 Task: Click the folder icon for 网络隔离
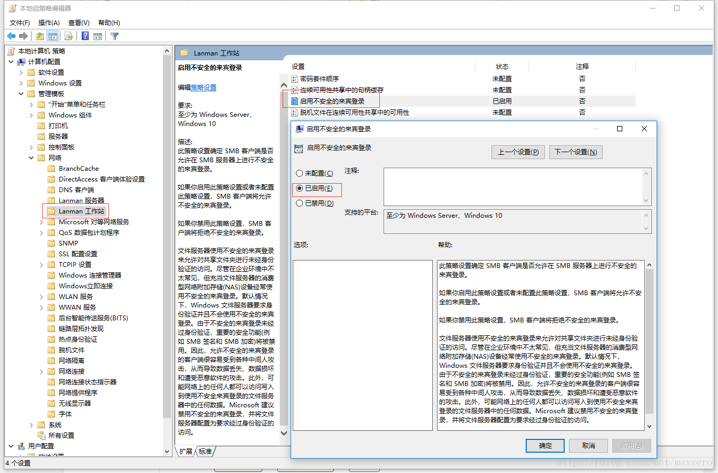(51, 360)
